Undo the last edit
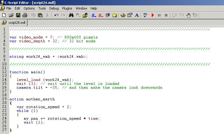 [x=56, y=15]
